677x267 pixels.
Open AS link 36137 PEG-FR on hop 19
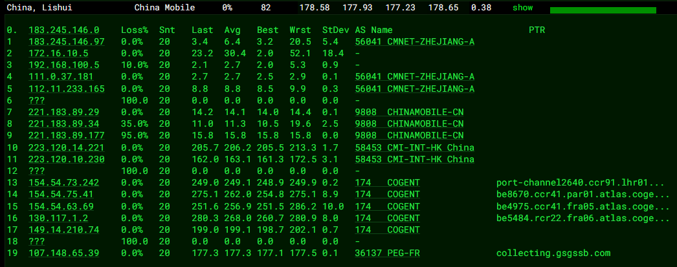point(387,253)
